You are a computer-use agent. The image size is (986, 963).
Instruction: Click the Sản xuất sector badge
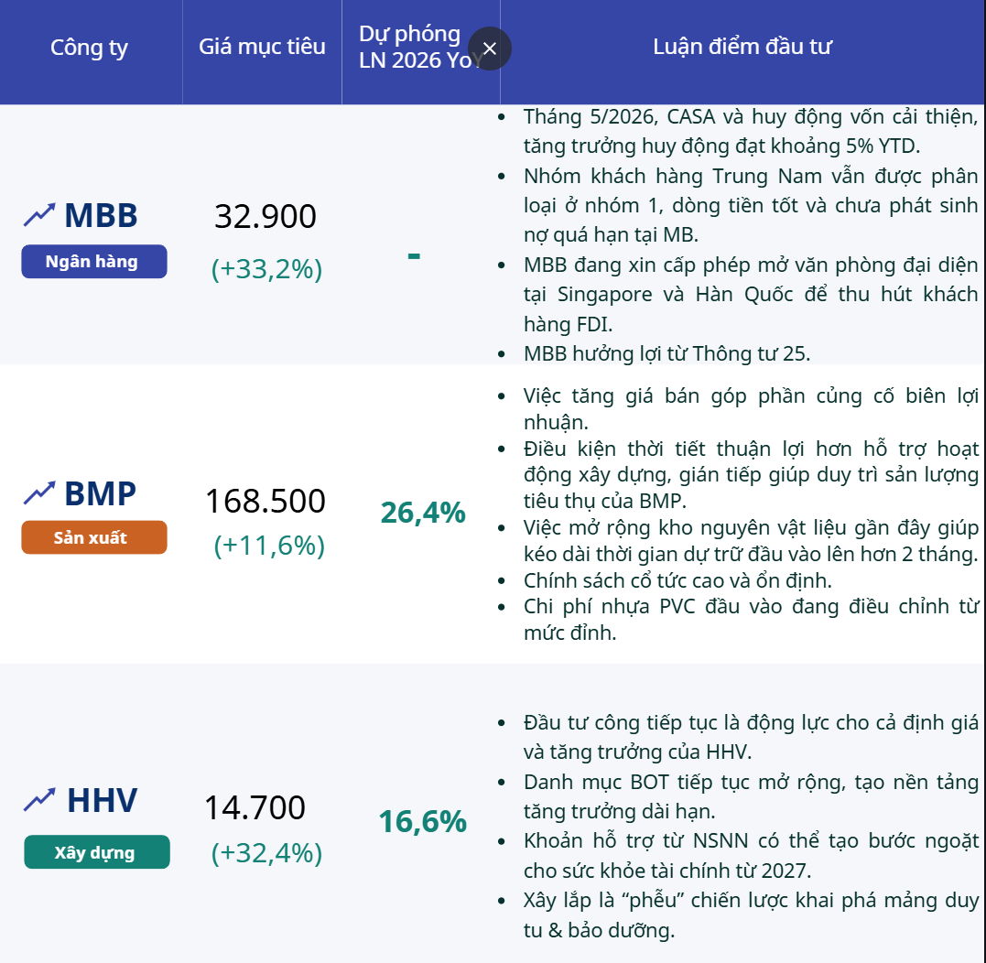[x=94, y=537]
